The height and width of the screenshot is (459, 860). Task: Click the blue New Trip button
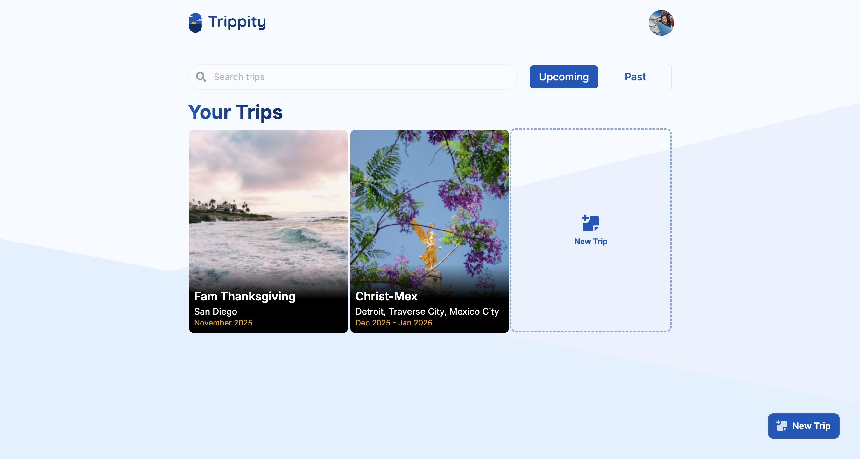804,426
